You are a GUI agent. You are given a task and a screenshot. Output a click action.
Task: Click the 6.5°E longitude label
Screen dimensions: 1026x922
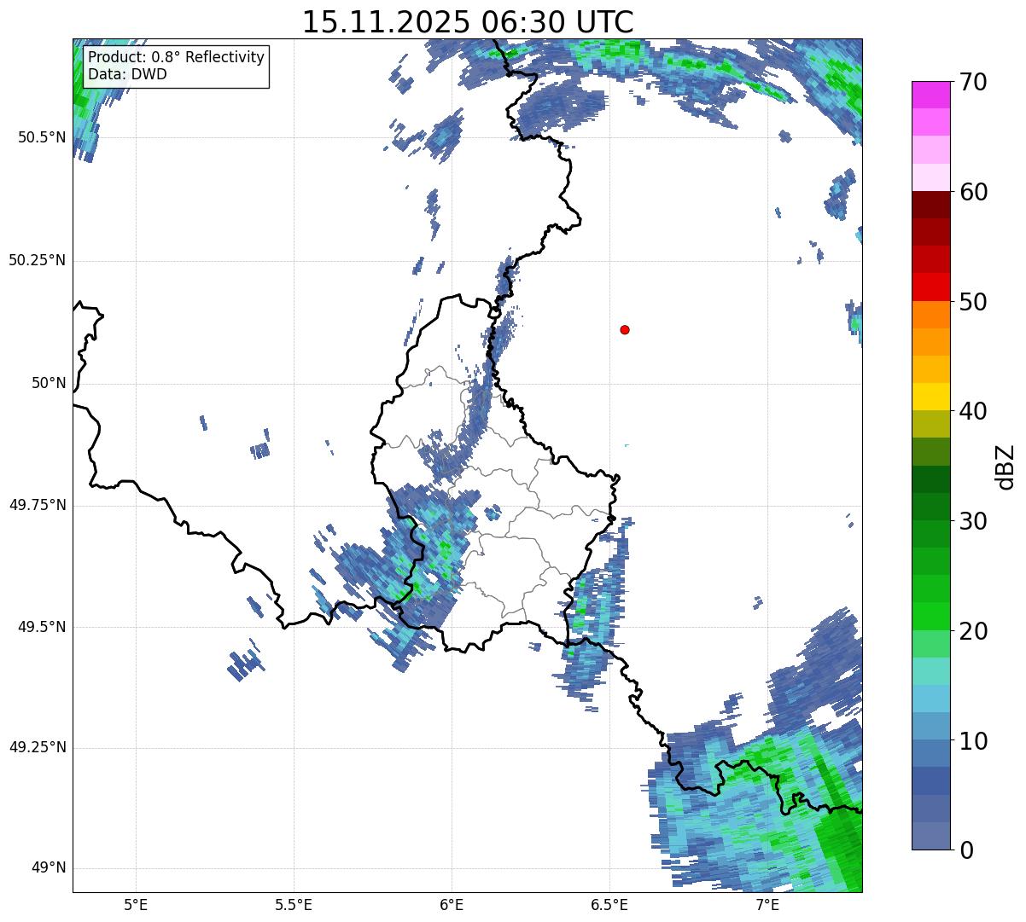click(x=609, y=904)
